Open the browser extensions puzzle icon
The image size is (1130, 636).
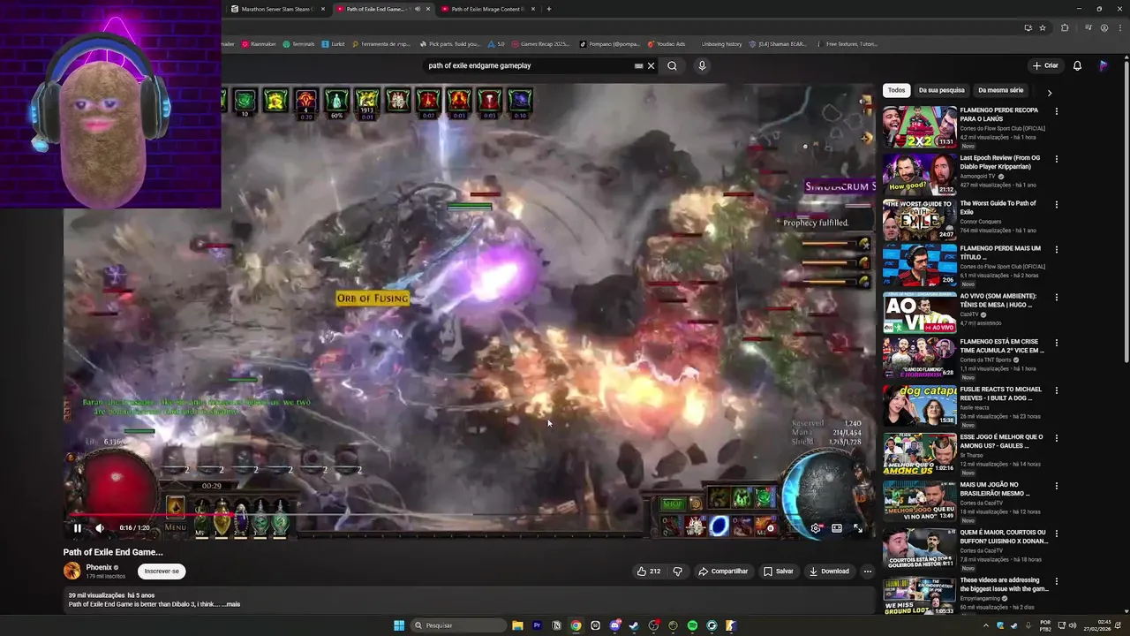click(x=1065, y=27)
